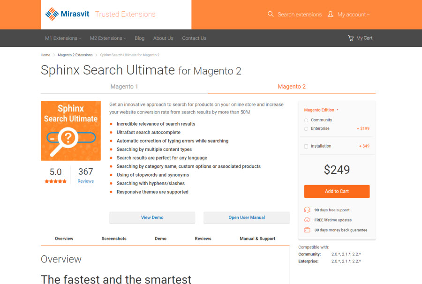The image size is (422, 284).
Task: Click the headset free support icon
Action: pyautogui.click(x=307, y=210)
